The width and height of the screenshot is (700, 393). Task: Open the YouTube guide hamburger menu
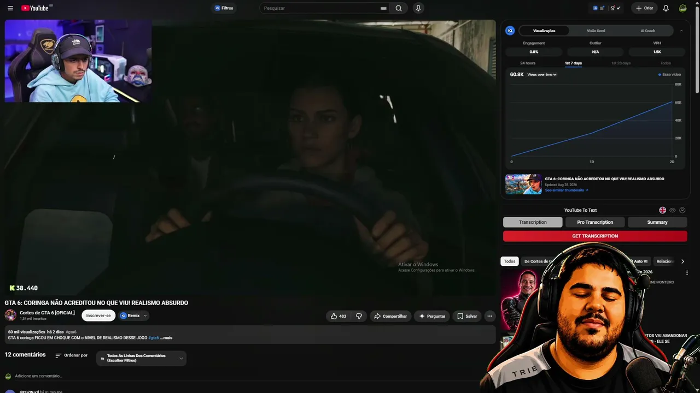pos(10,8)
